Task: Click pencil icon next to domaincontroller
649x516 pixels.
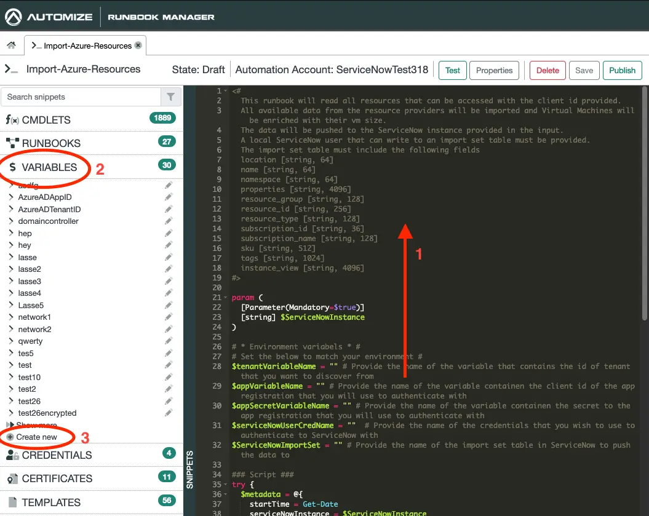Action: [169, 221]
